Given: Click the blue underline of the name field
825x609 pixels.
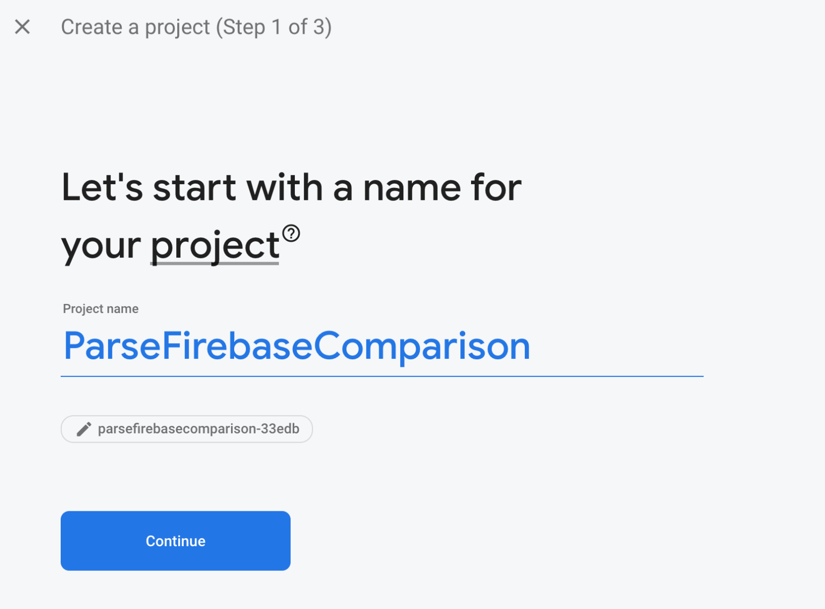Looking at the screenshot, I should [381, 376].
